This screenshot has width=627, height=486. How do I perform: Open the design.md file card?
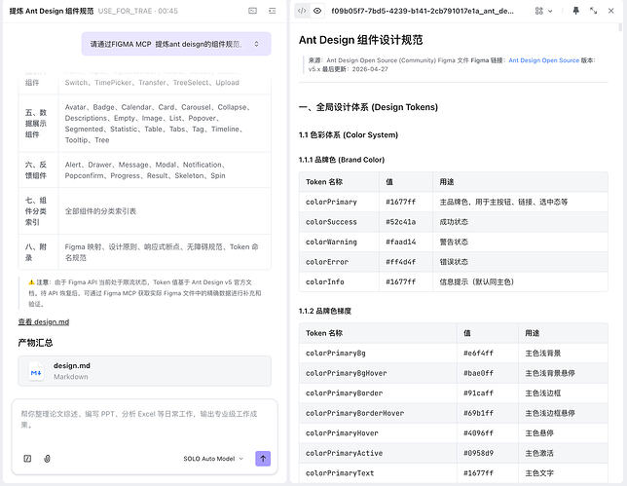click(144, 371)
